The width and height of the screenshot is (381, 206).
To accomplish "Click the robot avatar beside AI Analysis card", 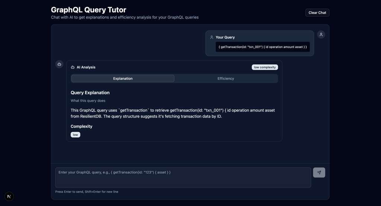I will (x=59, y=64).
